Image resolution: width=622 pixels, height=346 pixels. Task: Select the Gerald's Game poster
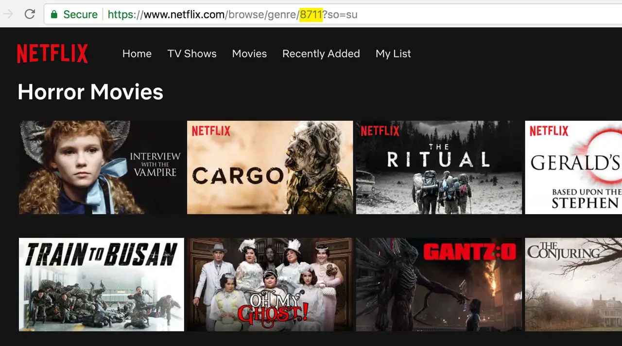[x=573, y=167]
